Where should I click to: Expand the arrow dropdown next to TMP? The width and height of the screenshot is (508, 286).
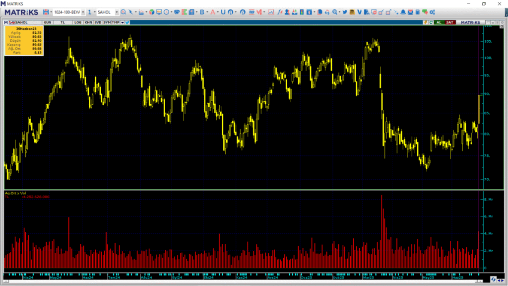click(122, 22)
